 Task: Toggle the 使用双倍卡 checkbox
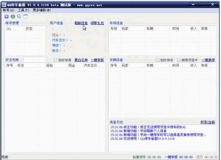[x=179, y=60]
